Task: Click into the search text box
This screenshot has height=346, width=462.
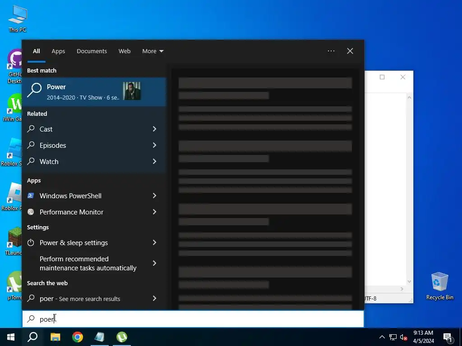Action: [193, 319]
